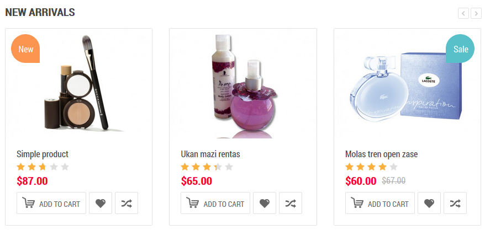The height and width of the screenshot is (230, 485).
Task: Wishlist Molas tren open zase heart icon
Action: click(x=429, y=203)
